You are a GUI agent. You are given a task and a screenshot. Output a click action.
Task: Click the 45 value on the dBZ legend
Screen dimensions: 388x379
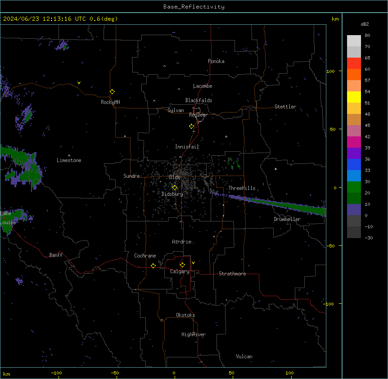point(367,126)
